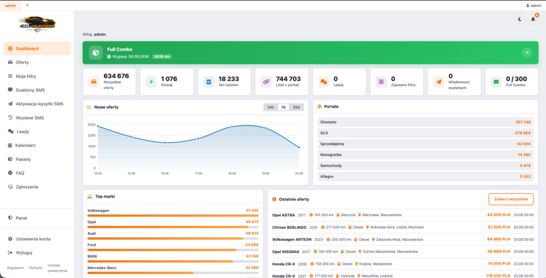Select the 24h chart range
546x278 pixels.
coord(270,107)
